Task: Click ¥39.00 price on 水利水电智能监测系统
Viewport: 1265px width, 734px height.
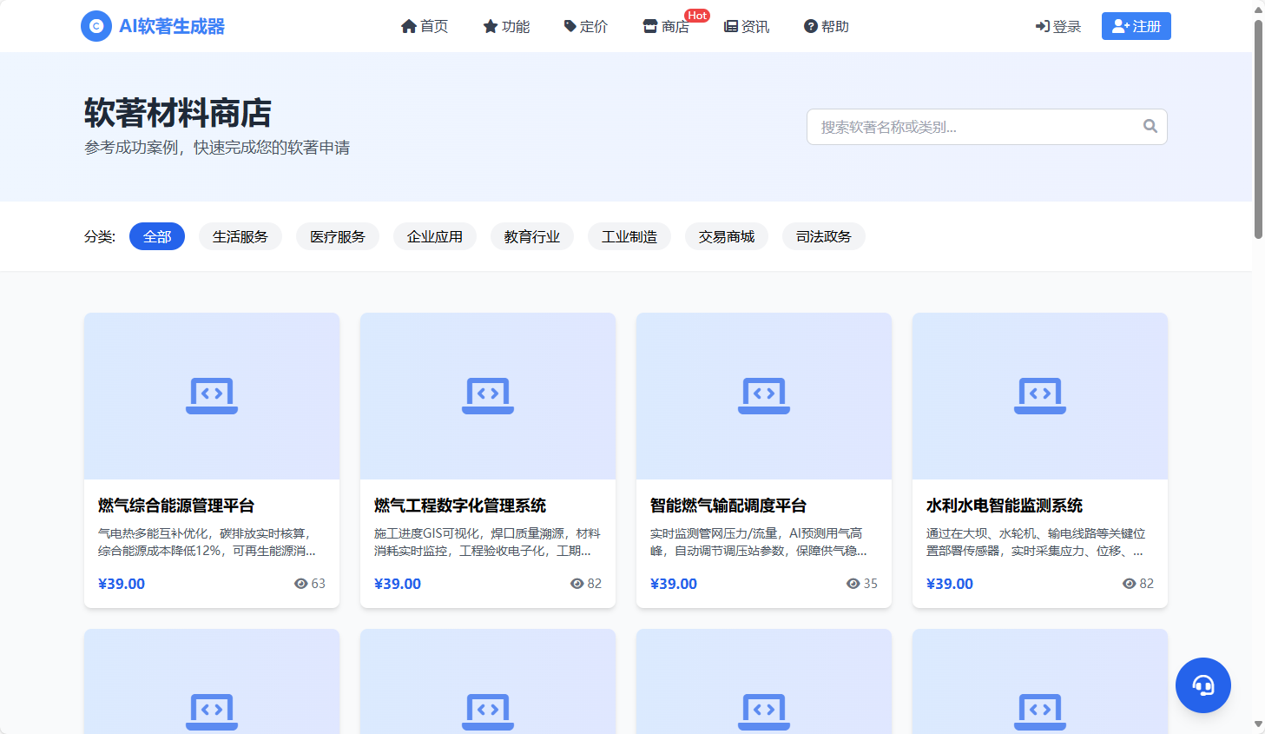Action: (950, 584)
